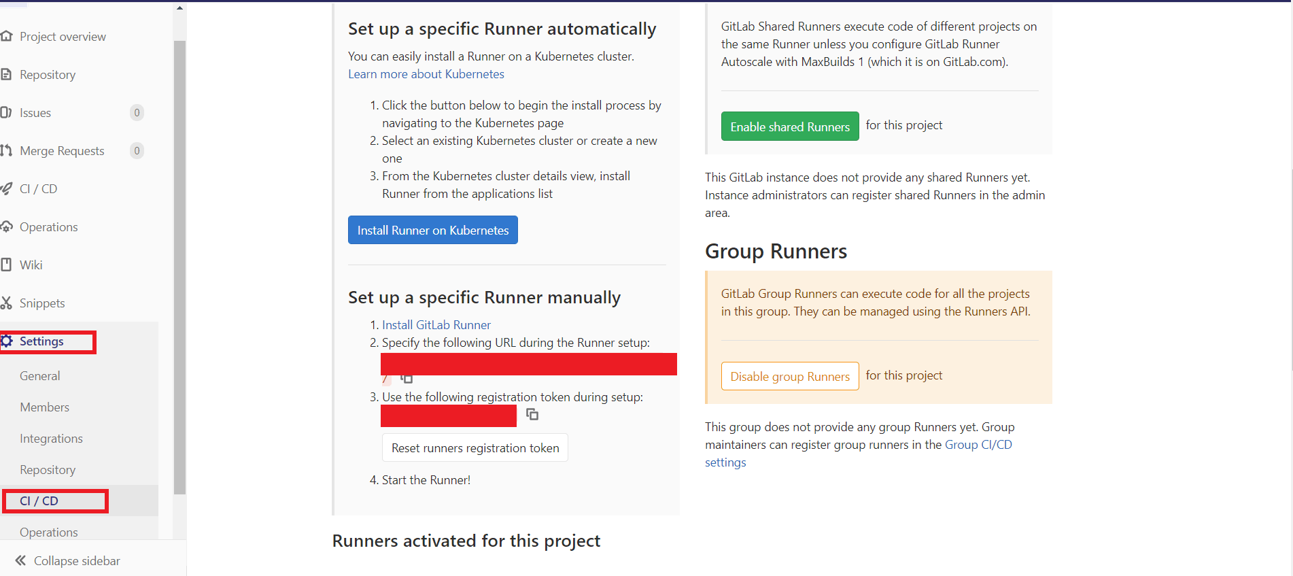Click the Project overview home icon
Screen dimensions: 1293x576
coord(7,36)
